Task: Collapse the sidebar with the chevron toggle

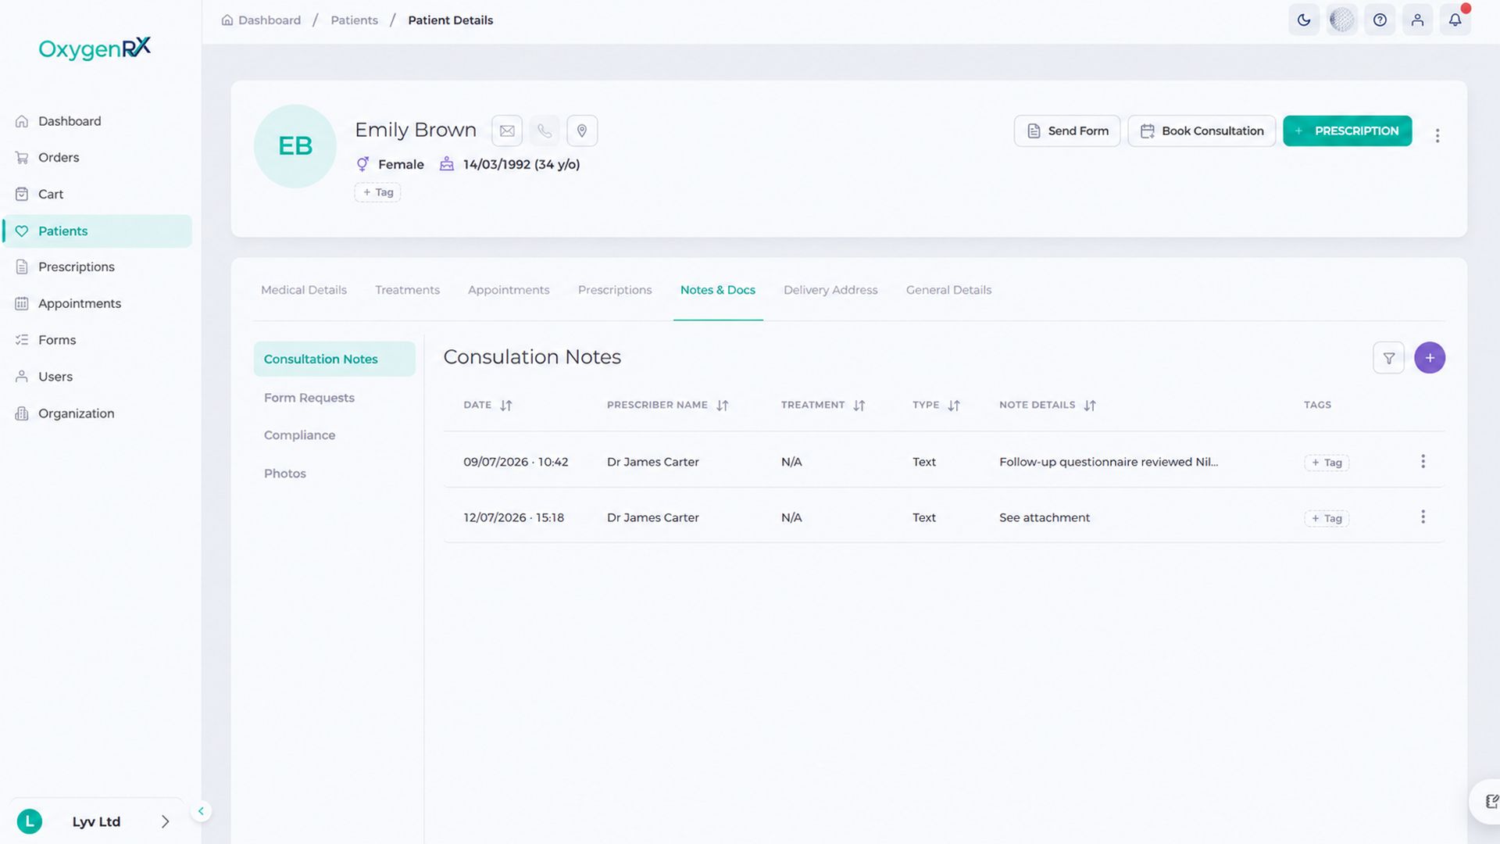Action: click(x=201, y=811)
